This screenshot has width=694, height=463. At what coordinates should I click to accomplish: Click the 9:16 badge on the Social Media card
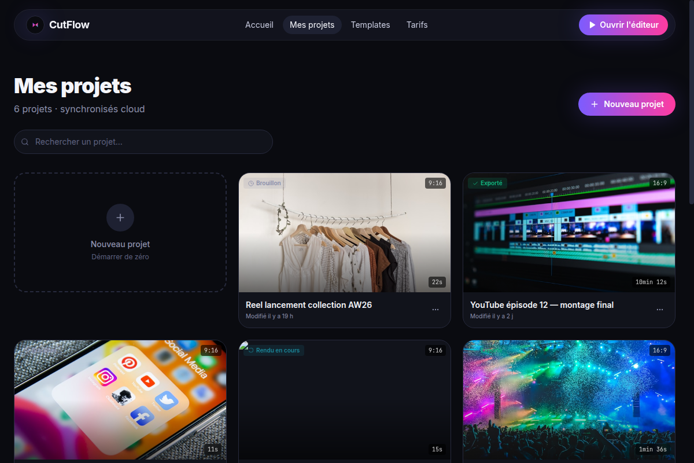coord(211,350)
